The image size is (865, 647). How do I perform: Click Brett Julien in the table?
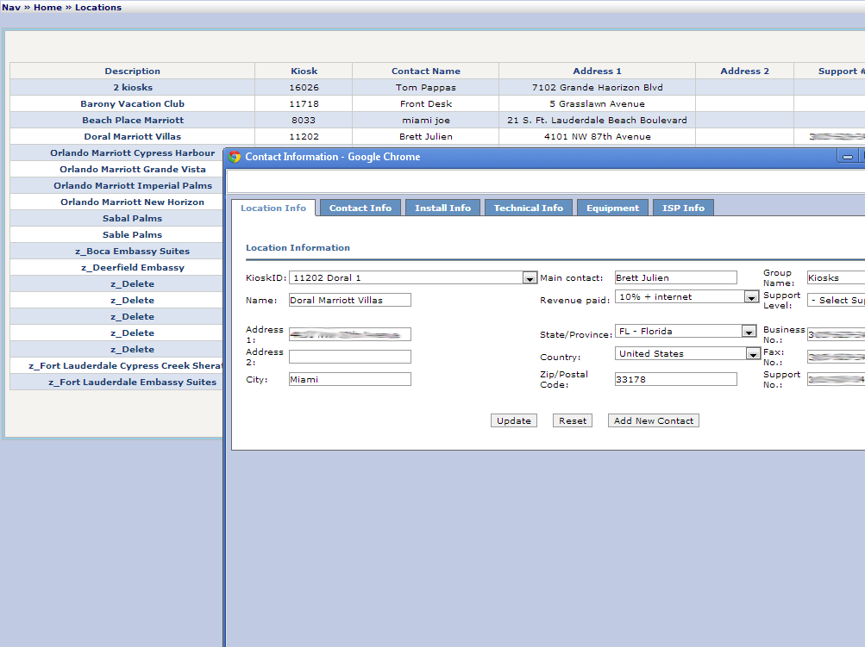pos(426,137)
